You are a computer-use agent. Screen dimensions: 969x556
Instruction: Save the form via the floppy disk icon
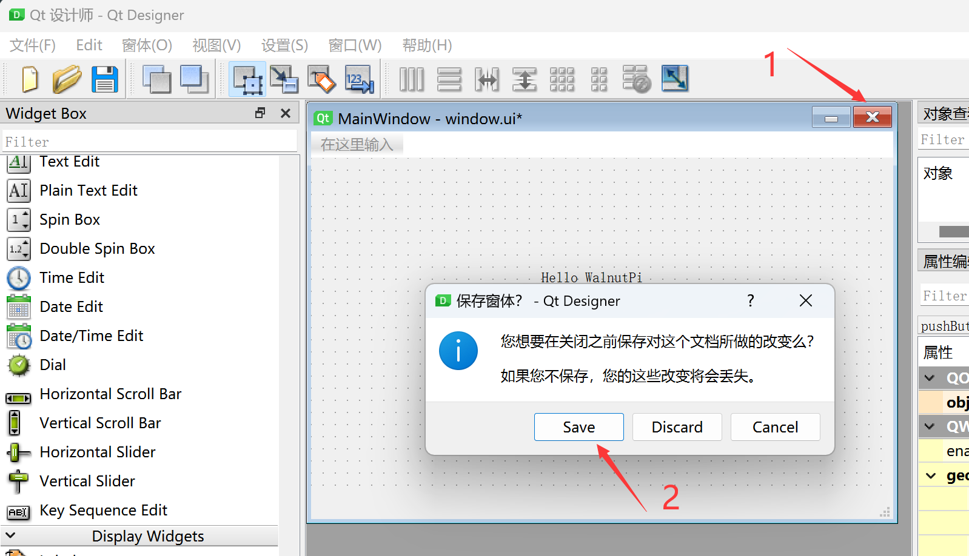(x=104, y=79)
